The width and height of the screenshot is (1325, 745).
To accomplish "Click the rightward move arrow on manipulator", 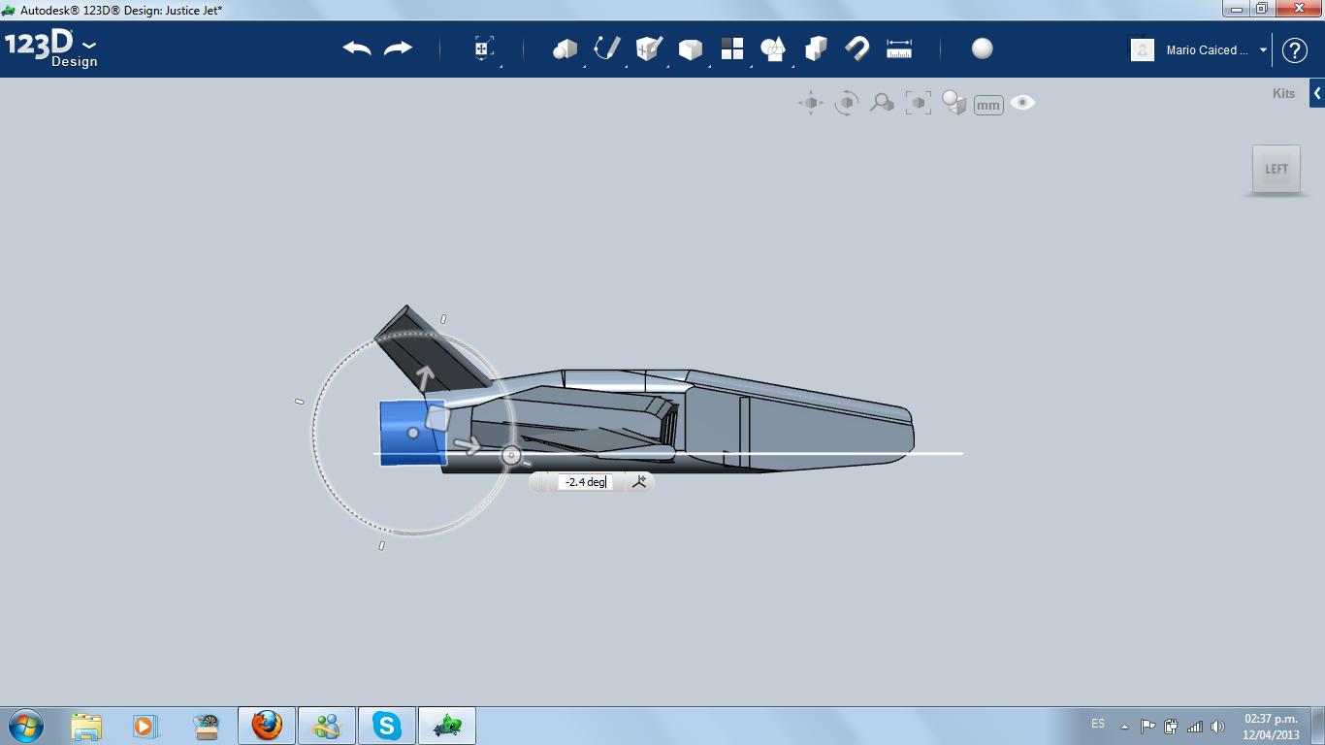I will 469,445.
